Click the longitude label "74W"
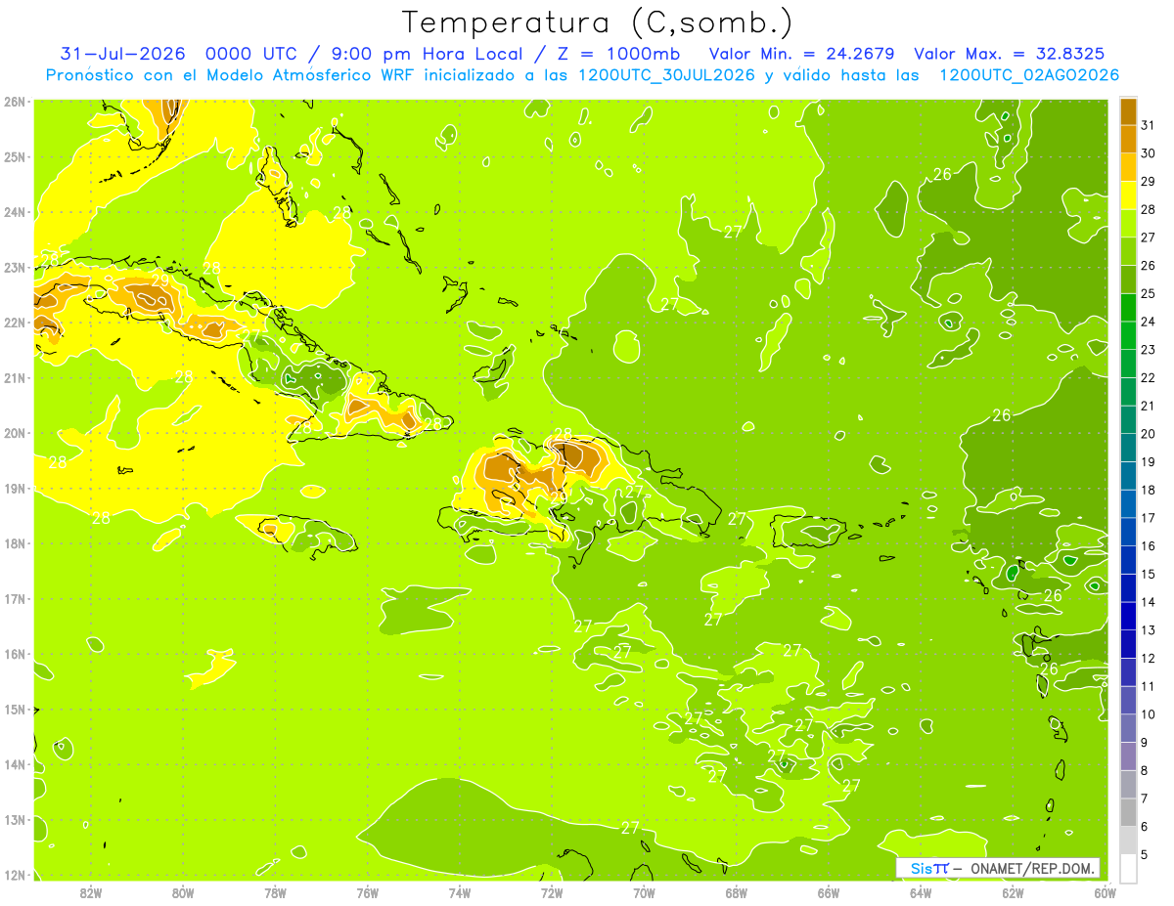1174x906 pixels. coord(460,892)
